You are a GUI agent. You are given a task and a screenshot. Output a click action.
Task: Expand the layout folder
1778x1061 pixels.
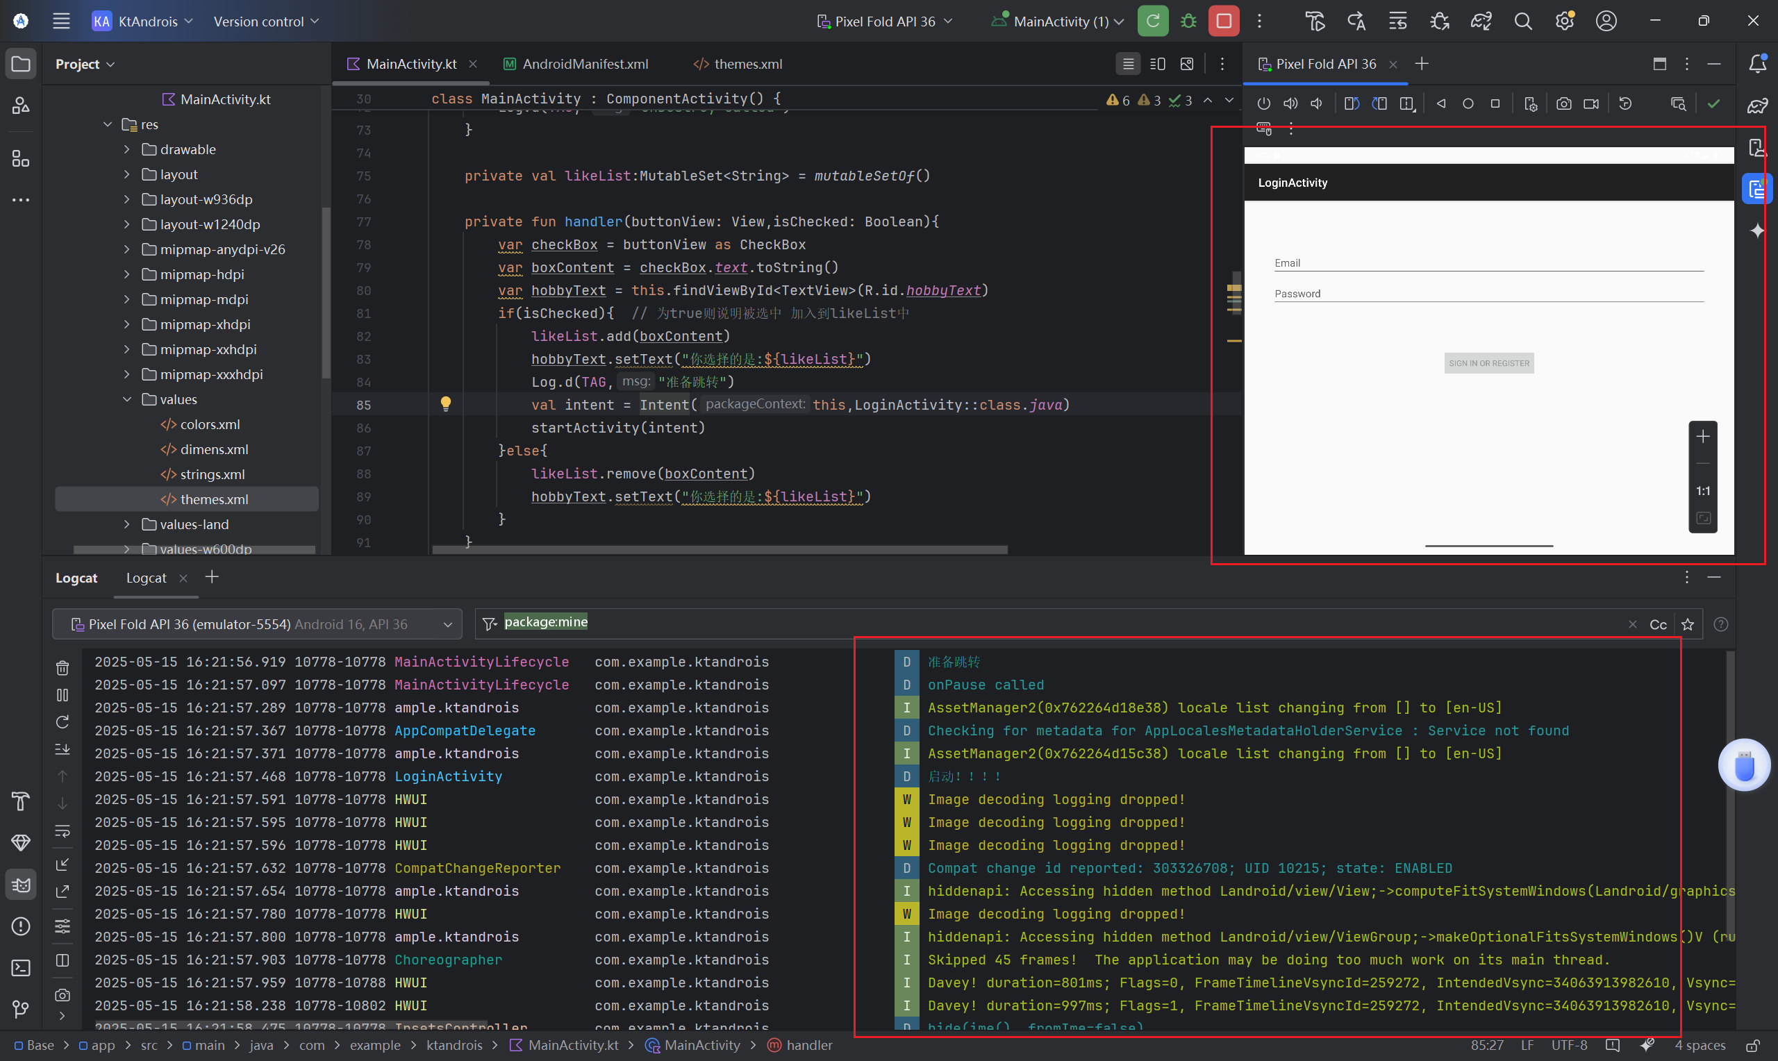[x=126, y=174]
